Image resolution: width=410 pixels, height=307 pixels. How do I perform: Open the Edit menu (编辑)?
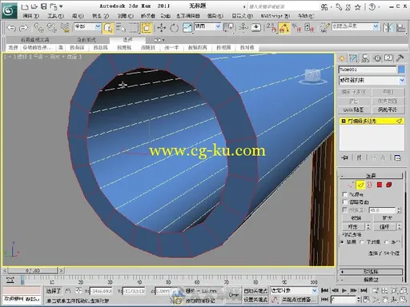31,16
